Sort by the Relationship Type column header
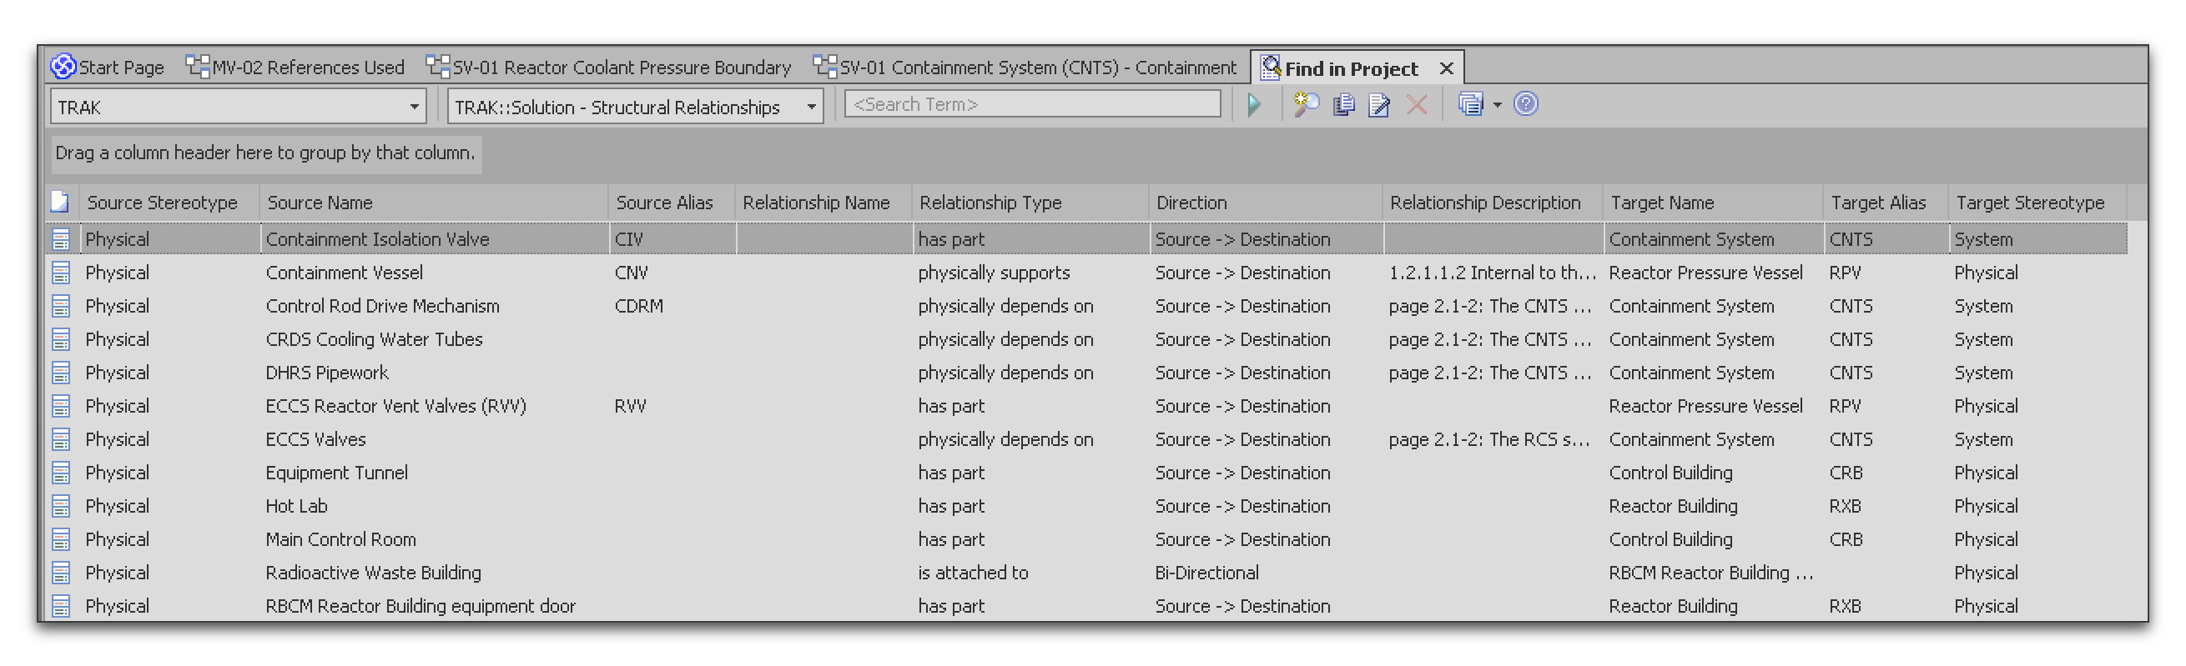This screenshot has width=2186, height=666. (990, 203)
